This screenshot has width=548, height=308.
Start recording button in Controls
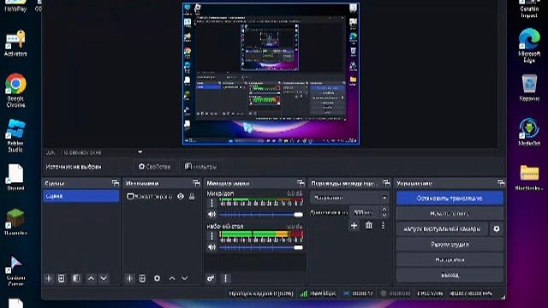[450, 213]
